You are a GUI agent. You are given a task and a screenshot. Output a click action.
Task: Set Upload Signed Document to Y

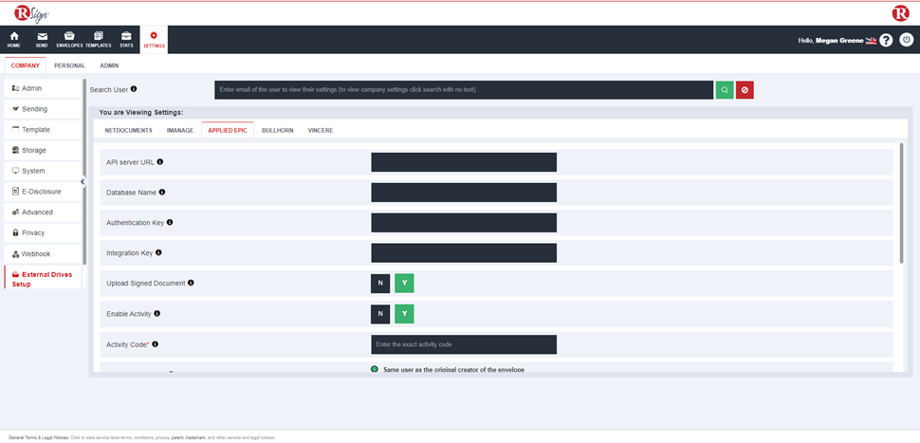coord(404,284)
